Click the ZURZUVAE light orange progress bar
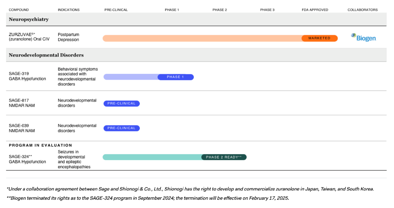The height and width of the screenshot is (208, 394). click(202, 38)
